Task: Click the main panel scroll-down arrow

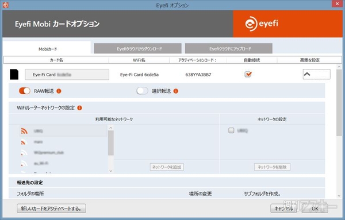Action: [339, 196]
